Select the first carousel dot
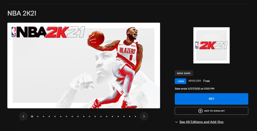257x131 pixels. coord(32,116)
